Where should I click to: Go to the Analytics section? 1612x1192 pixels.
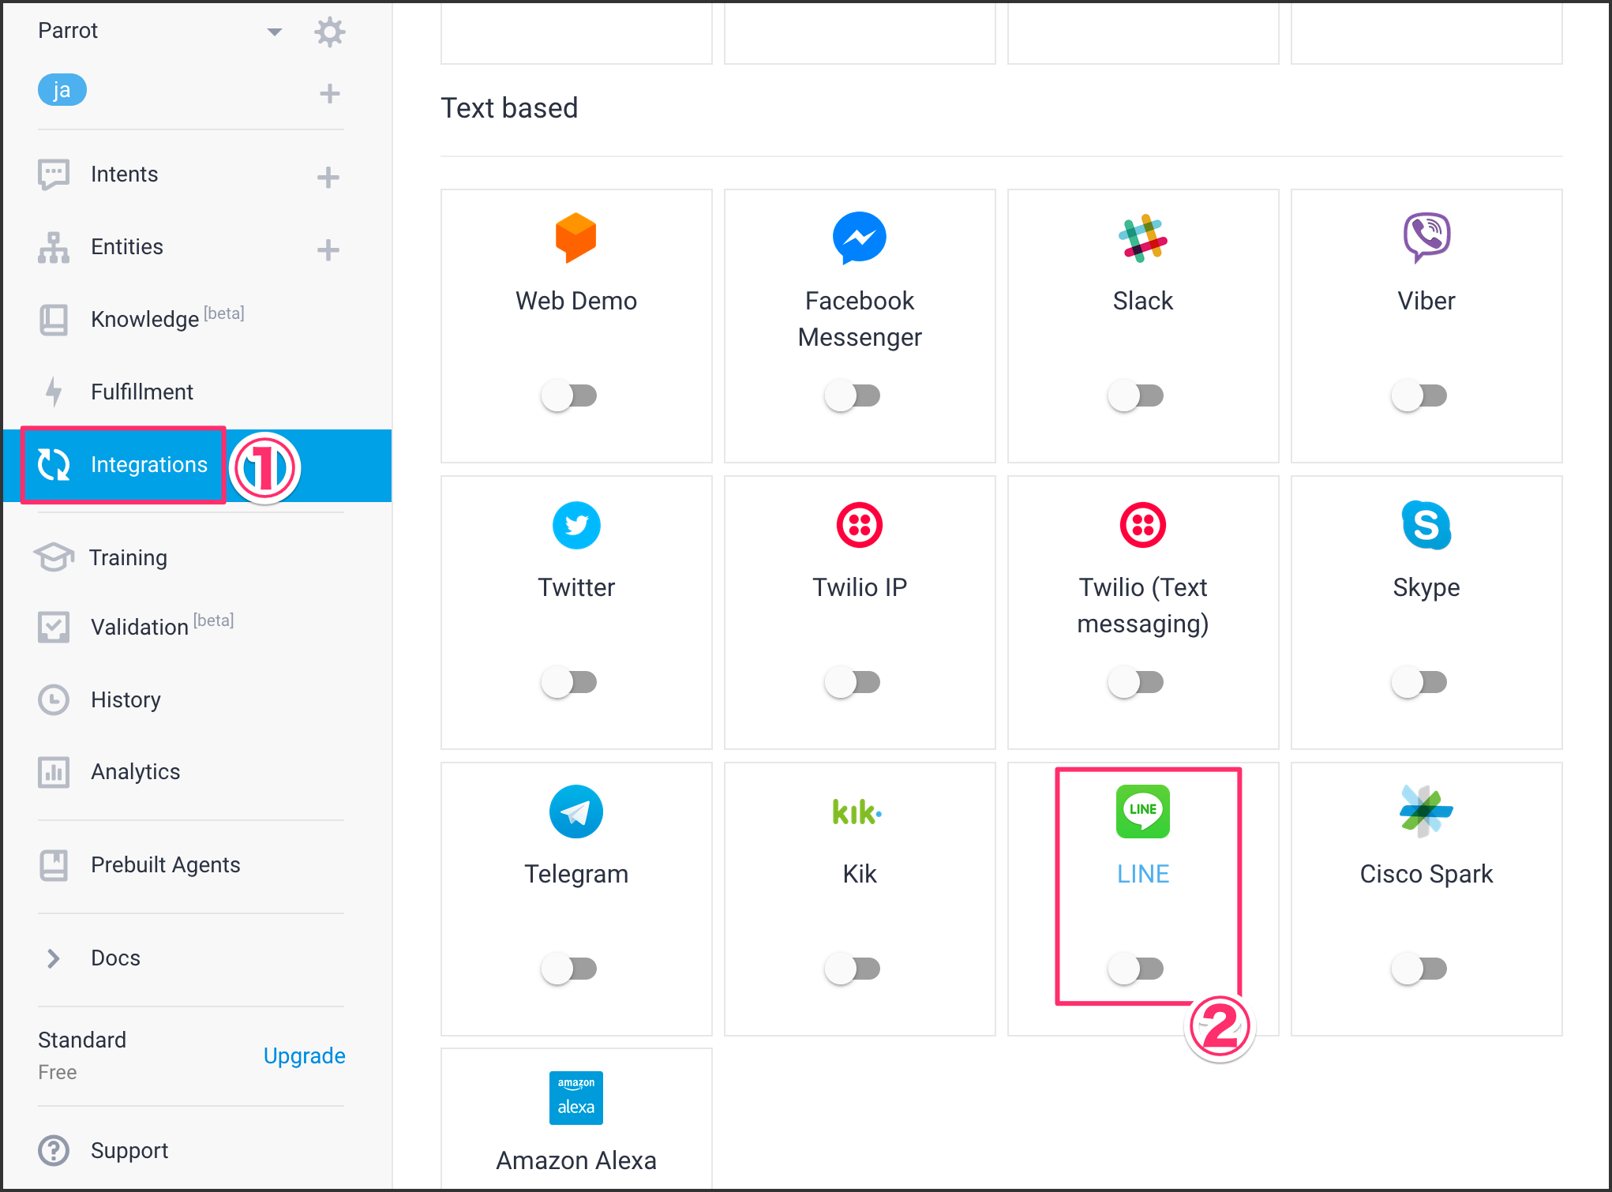(x=135, y=771)
